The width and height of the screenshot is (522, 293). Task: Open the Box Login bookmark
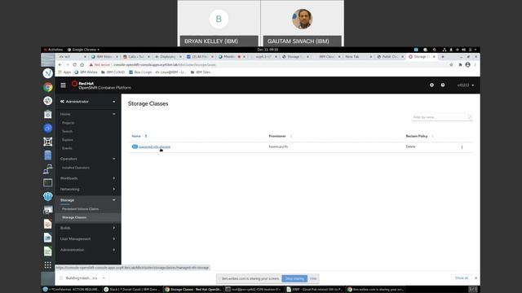pos(140,72)
